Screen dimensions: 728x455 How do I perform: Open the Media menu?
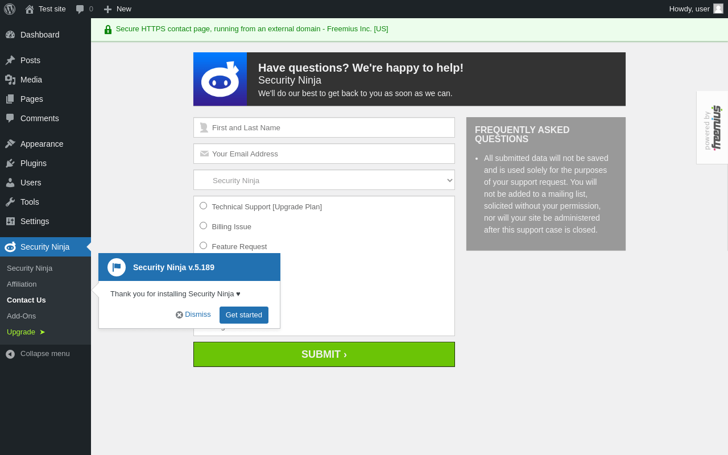coord(45,80)
